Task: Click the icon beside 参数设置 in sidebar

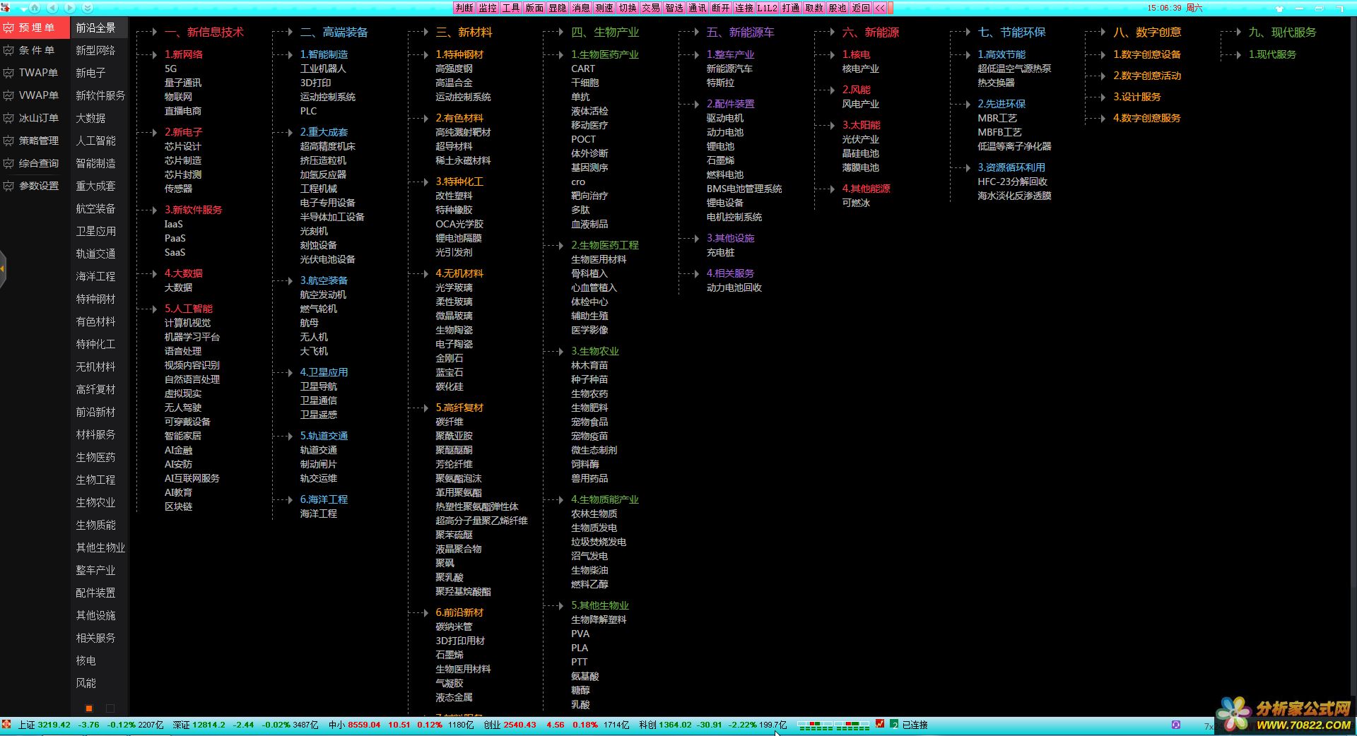Action: [x=8, y=186]
